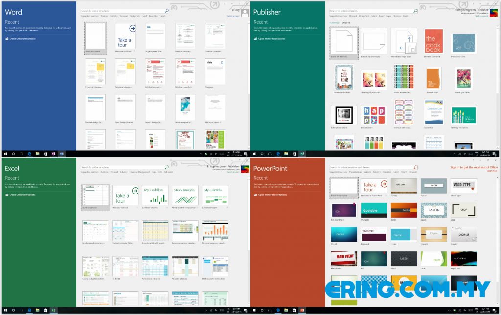Select Blank document template in Word

click(x=95, y=37)
